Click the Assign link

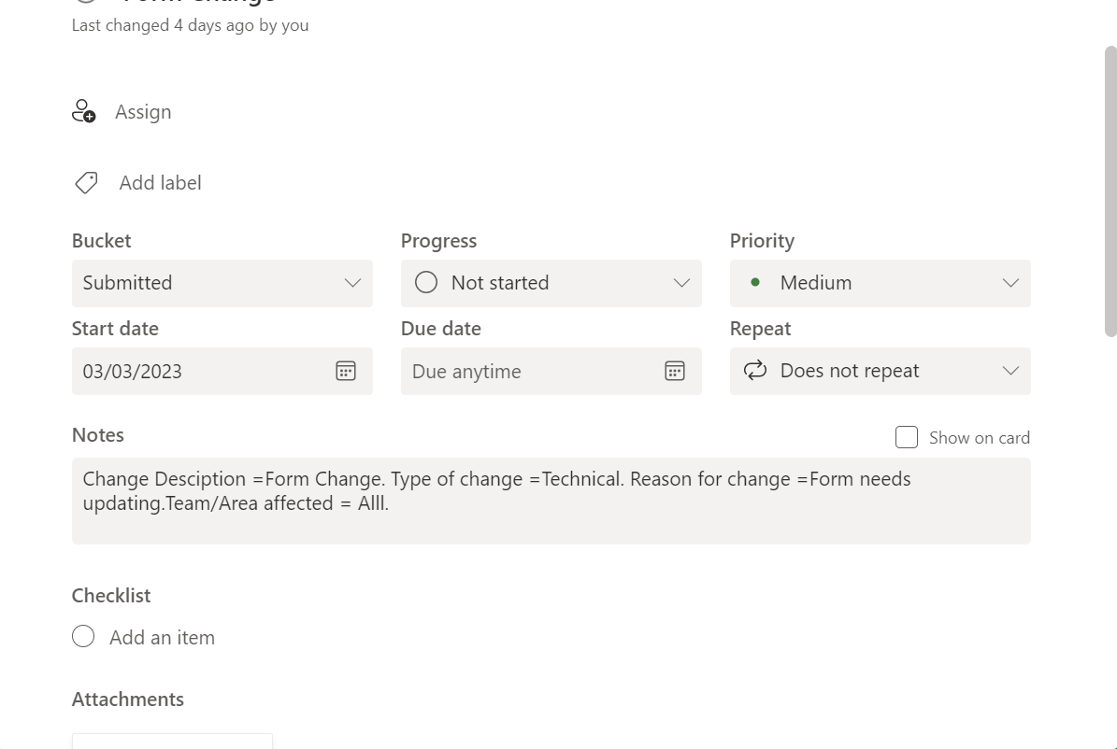142,111
